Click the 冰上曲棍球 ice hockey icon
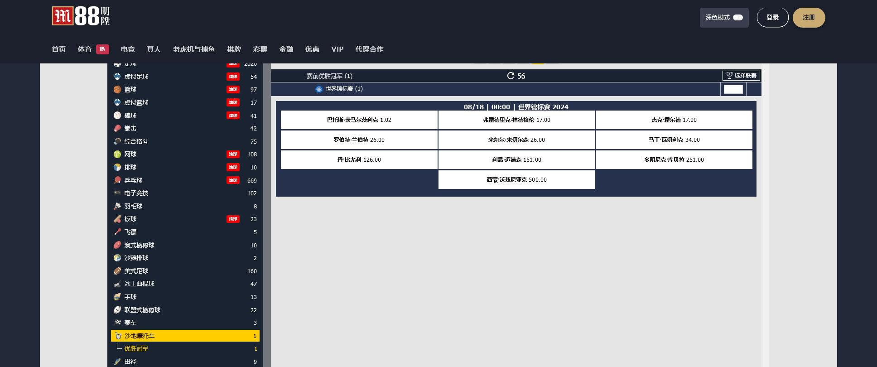877x367 pixels. (x=117, y=284)
